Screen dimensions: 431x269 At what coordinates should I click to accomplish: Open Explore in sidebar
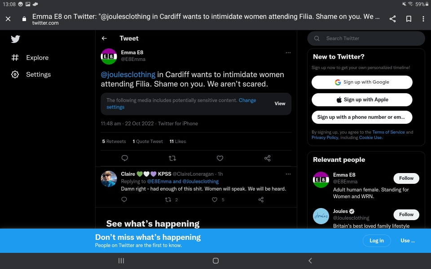(x=30, y=58)
